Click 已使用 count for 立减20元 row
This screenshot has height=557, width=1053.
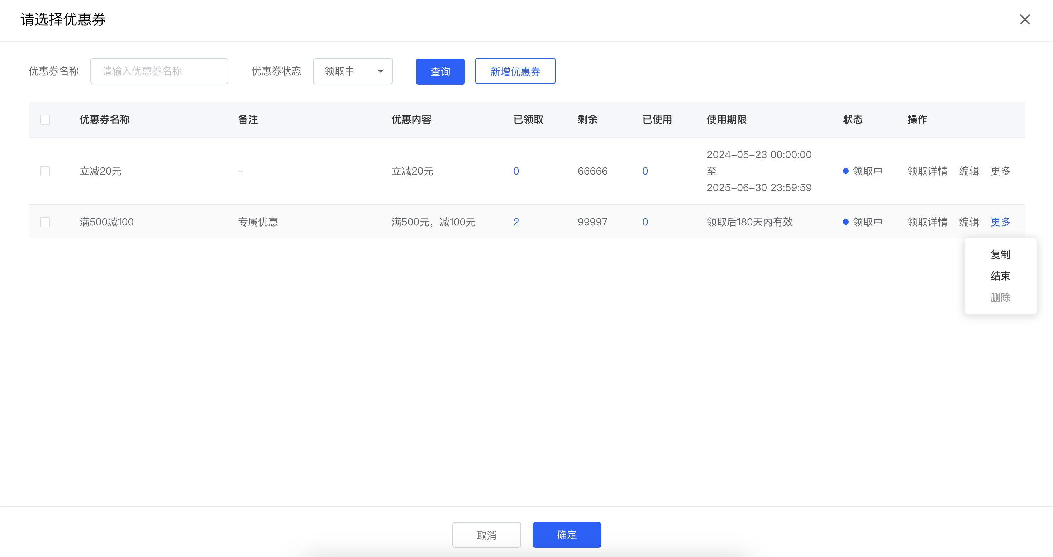click(645, 171)
